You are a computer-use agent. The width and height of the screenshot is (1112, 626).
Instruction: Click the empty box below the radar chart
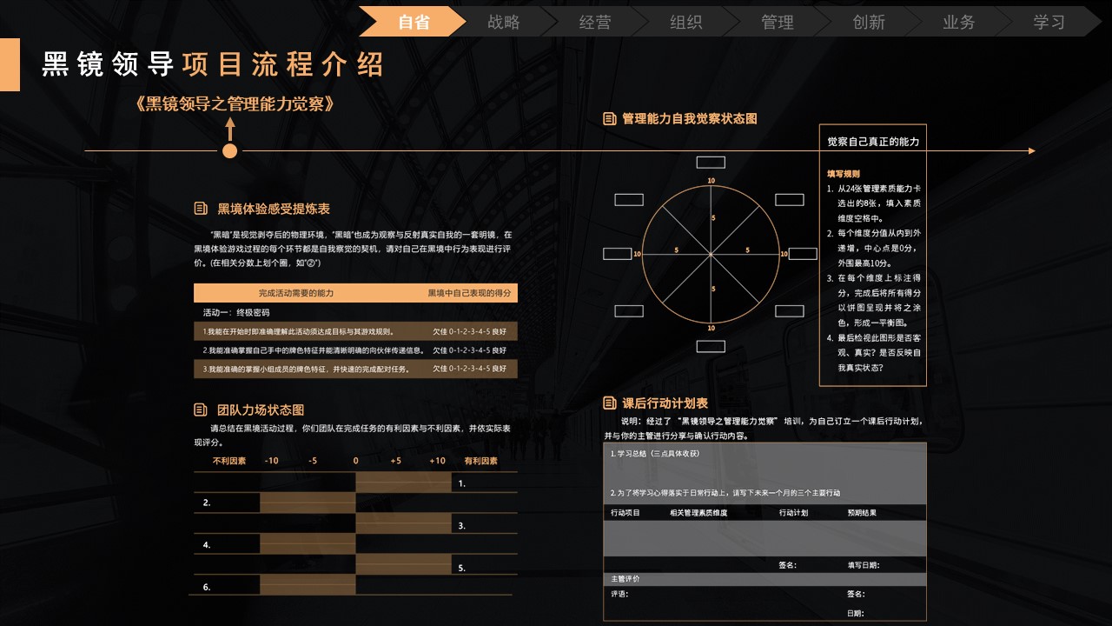coord(711,346)
